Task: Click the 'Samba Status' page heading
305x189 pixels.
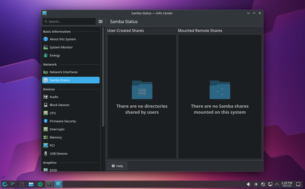Action: pyautogui.click(x=124, y=21)
